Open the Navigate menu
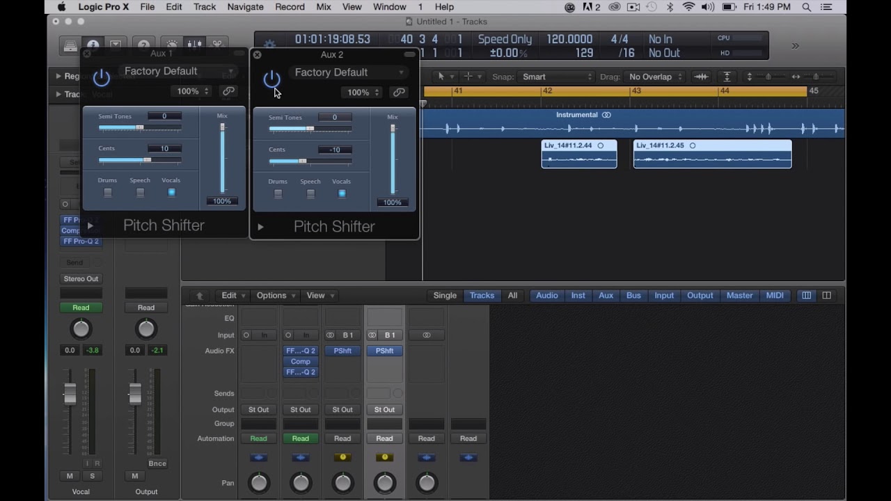 coord(245,7)
